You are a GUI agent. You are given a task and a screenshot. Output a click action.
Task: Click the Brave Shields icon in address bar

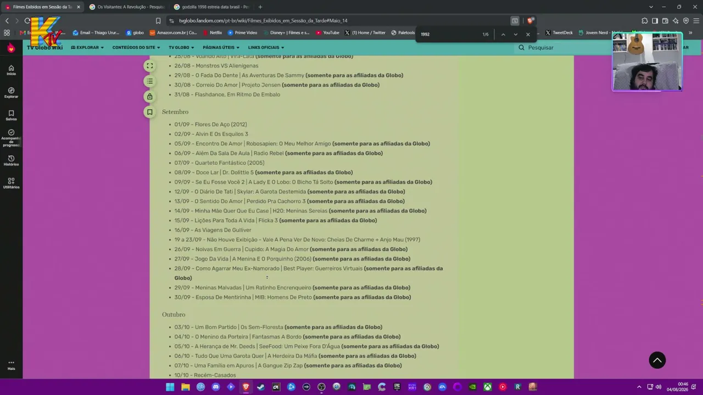click(x=530, y=21)
